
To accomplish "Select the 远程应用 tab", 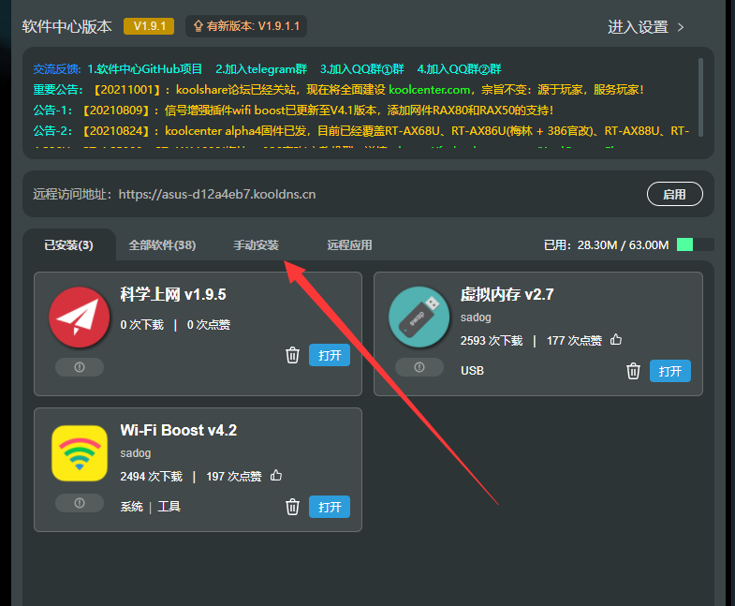I will (349, 245).
